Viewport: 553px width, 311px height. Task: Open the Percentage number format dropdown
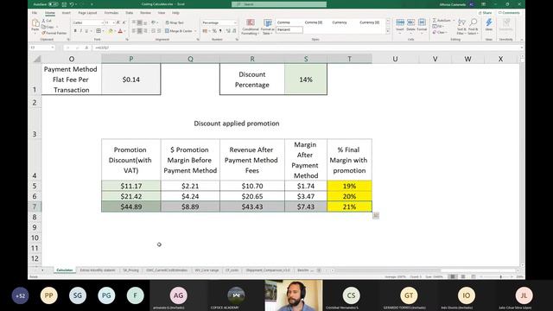[x=235, y=22]
